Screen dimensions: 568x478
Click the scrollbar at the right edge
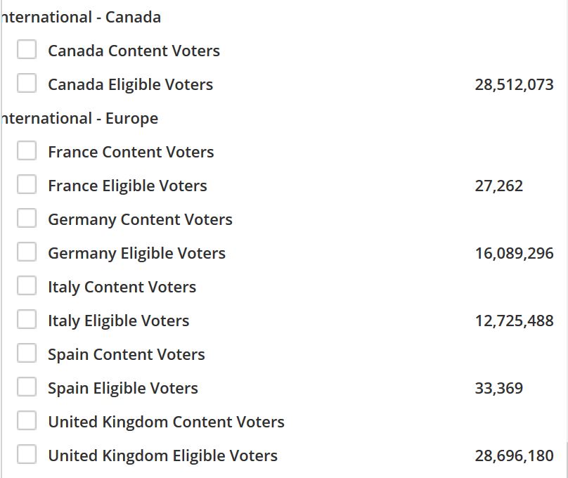click(567, 460)
